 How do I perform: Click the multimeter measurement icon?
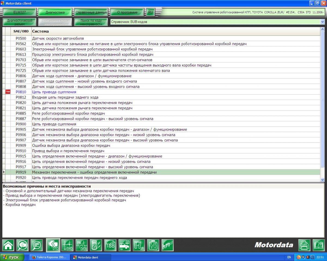pyautogui.click(x=96, y=245)
